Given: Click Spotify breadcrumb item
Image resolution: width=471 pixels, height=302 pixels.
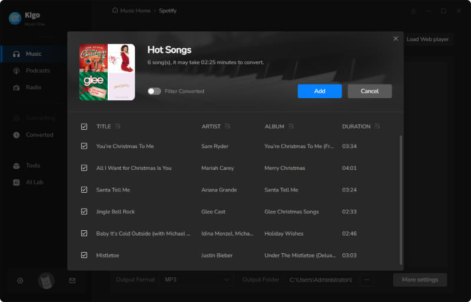Looking at the screenshot, I should pyautogui.click(x=168, y=11).
